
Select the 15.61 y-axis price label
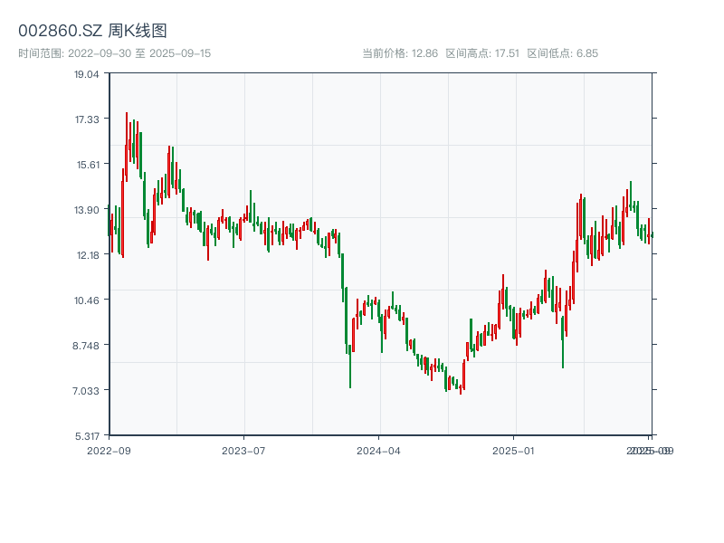point(87,165)
